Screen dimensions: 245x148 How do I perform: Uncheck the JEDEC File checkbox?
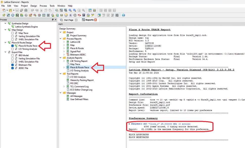click(13, 68)
